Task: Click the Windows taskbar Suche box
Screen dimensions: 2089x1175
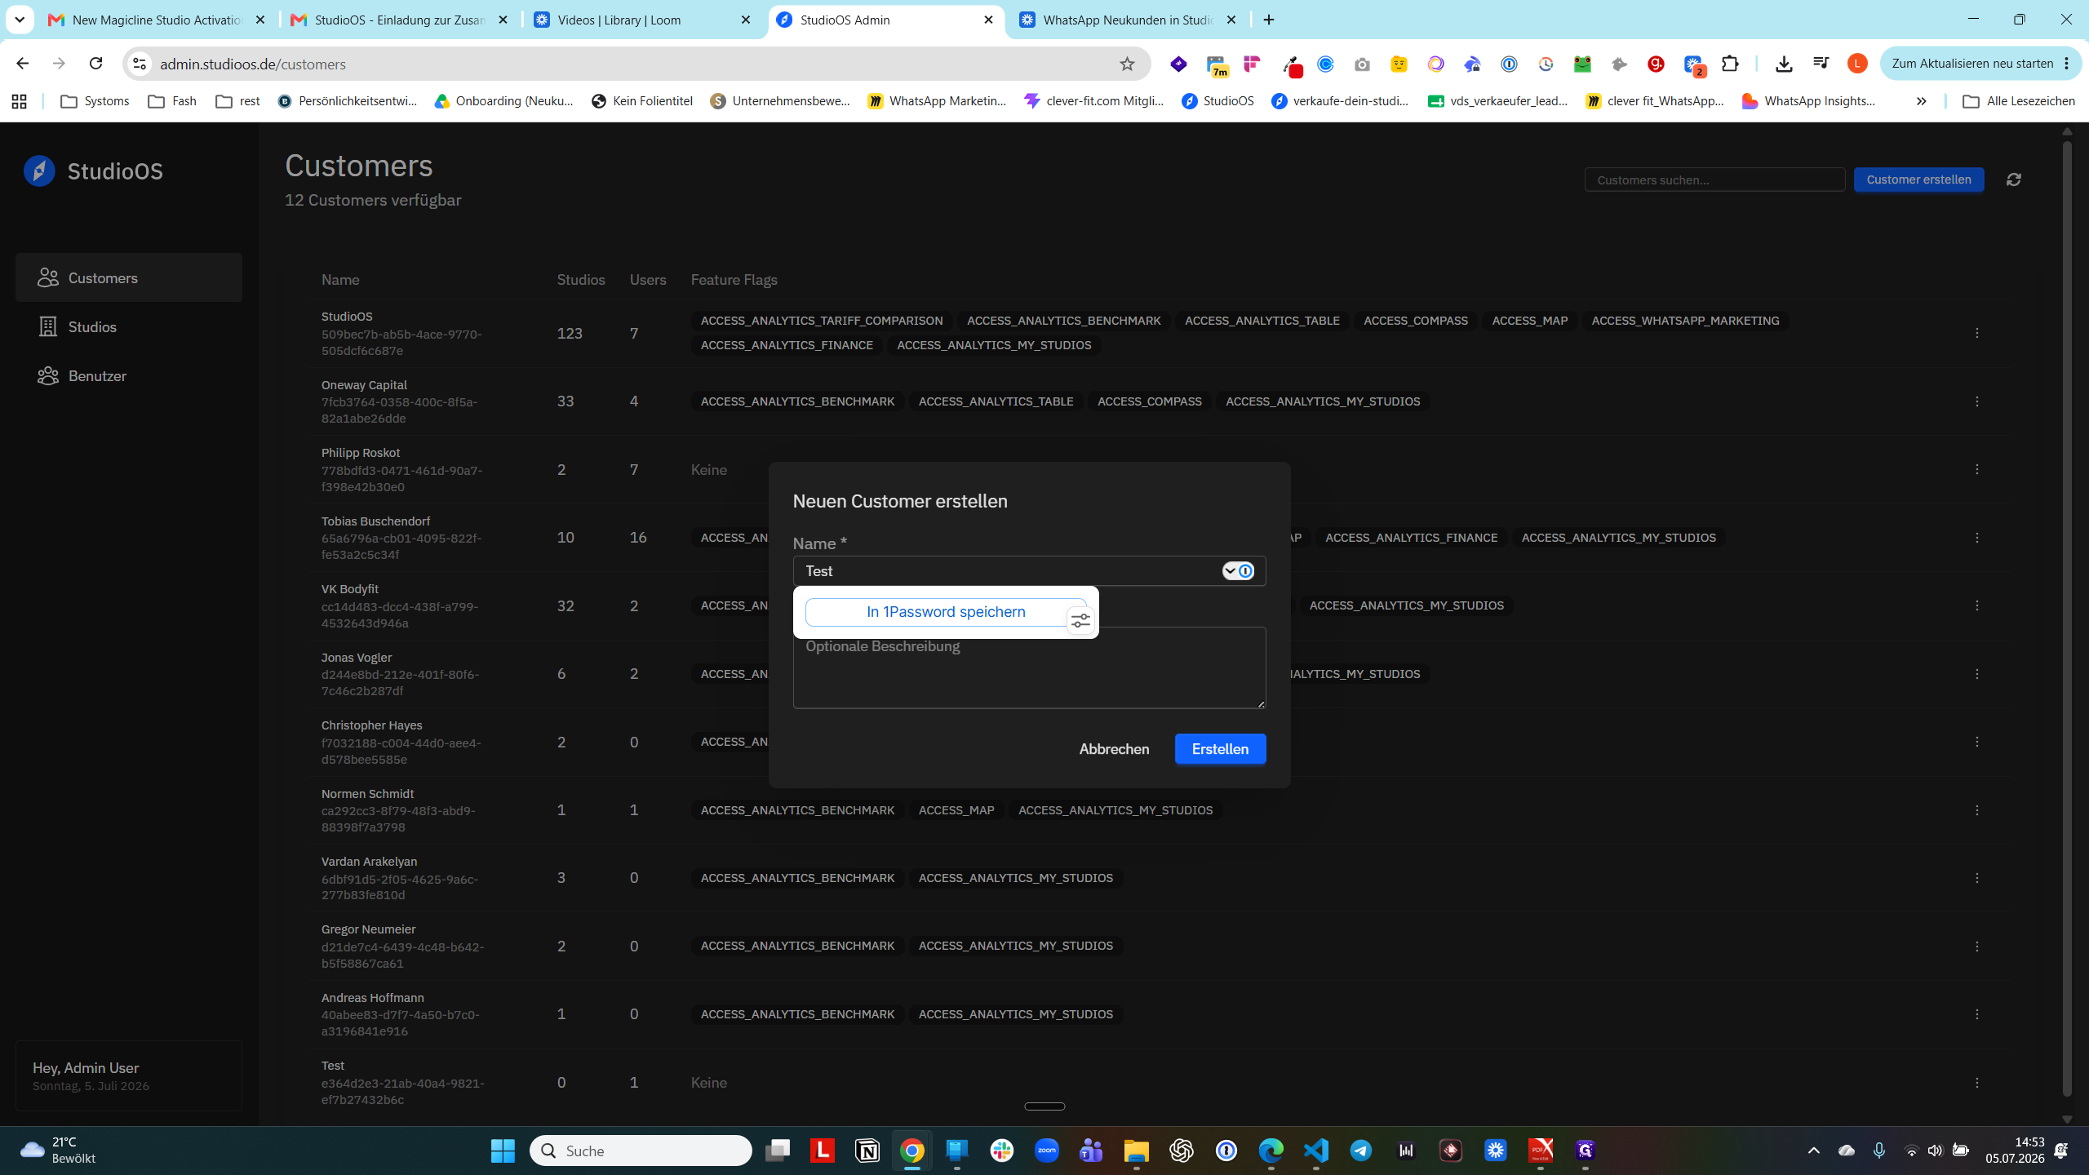Action: pos(641,1151)
